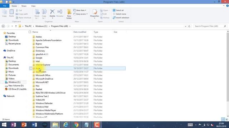Switch to the Share ribbon tab

point(24,6)
